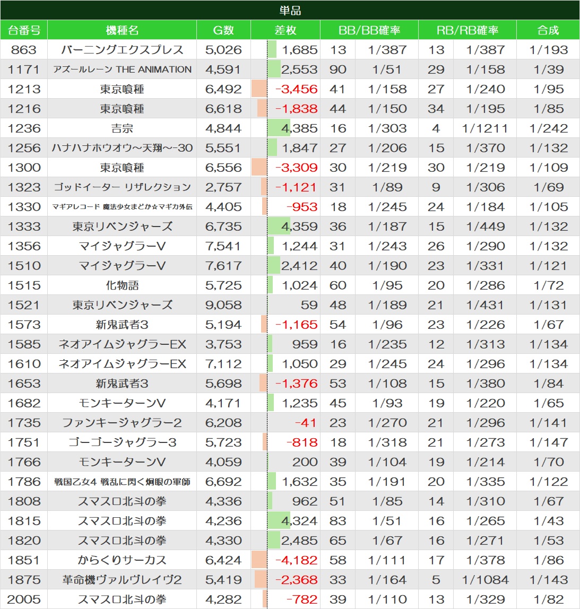Click the -4,182 difference value
The image size is (580, 609).
[297, 560]
